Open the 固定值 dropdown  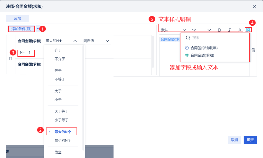click(96, 41)
